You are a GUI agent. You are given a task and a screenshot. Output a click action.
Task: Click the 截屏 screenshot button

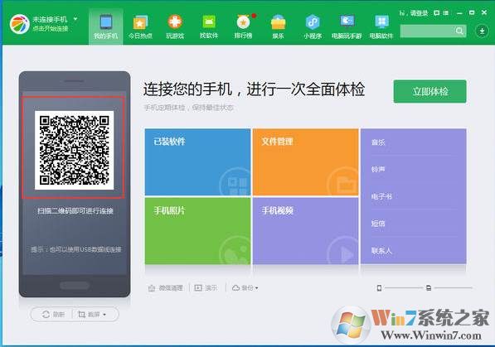pyautogui.click(x=89, y=314)
